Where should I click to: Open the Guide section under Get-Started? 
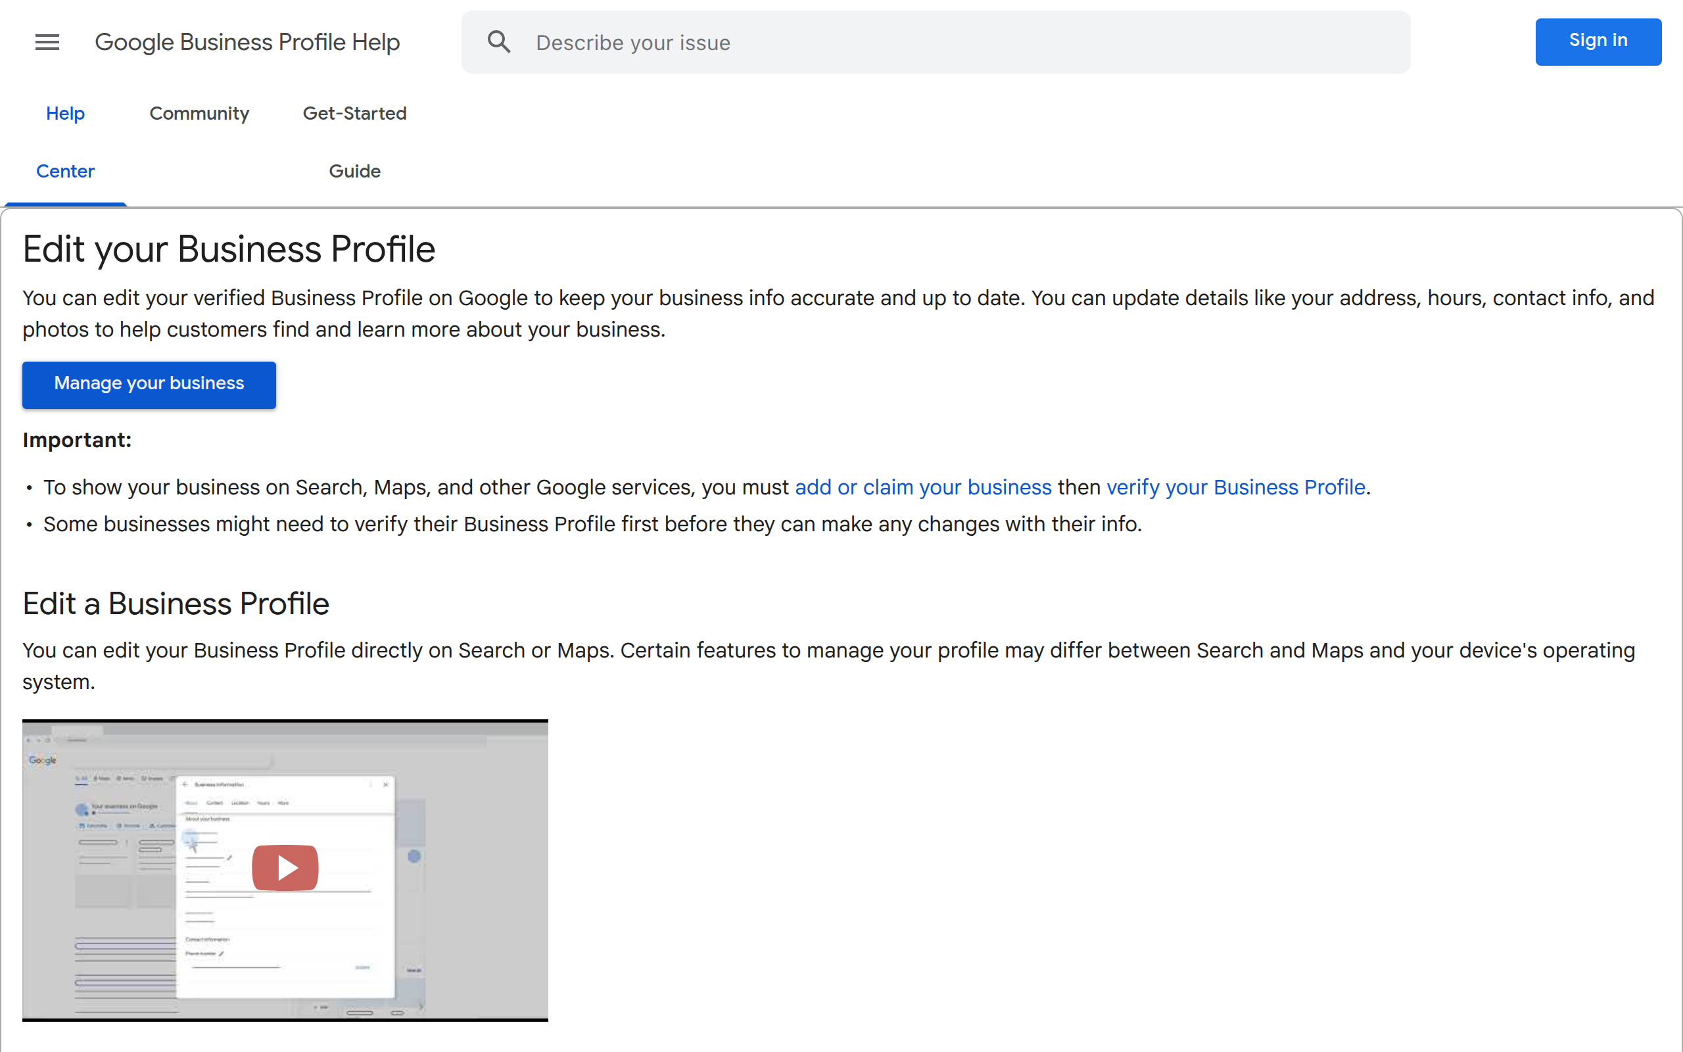(355, 170)
